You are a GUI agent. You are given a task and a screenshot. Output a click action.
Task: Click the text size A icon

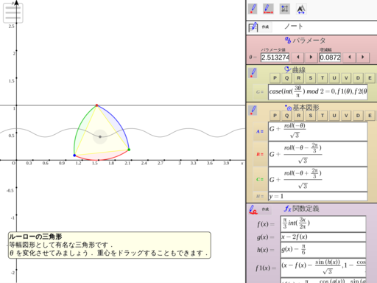coord(301,9)
